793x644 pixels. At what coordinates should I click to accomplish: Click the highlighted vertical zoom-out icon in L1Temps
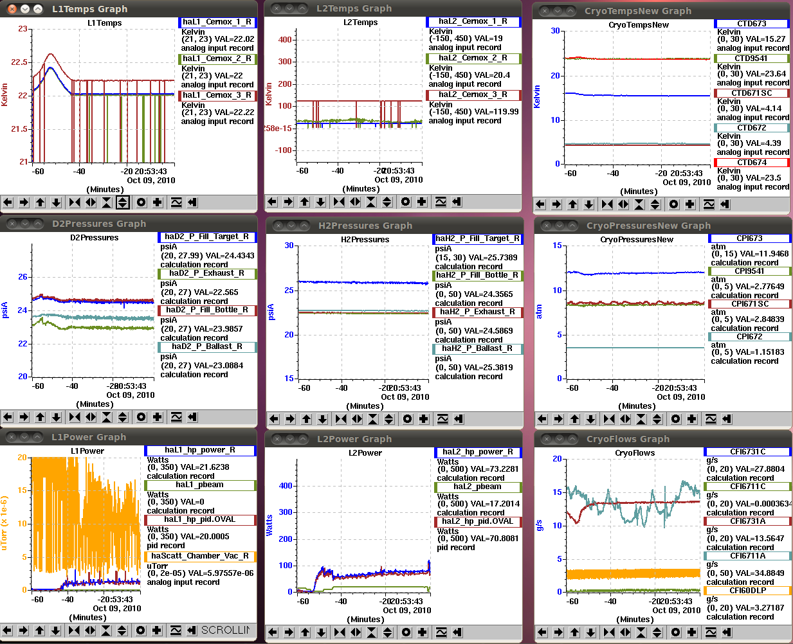[123, 202]
